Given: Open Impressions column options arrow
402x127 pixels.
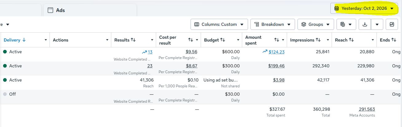Looking at the screenshot, I should pos(328,40).
